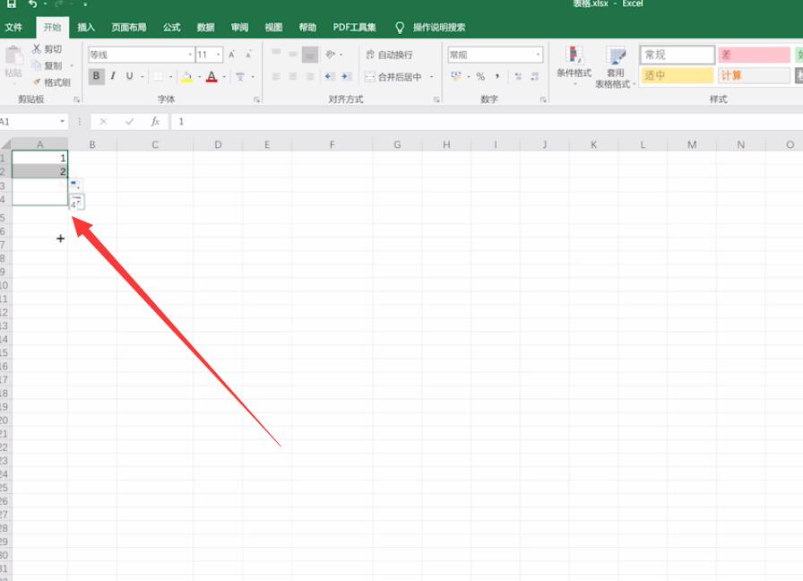This screenshot has width=803, height=581.
Task: Apply comma thousands separator style
Action: tap(496, 77)
